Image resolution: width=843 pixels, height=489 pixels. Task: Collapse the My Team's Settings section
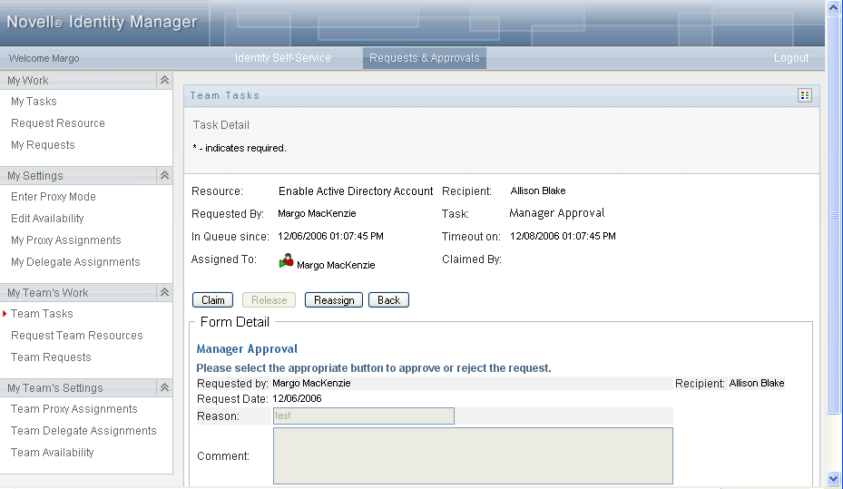tap(164, 387)
